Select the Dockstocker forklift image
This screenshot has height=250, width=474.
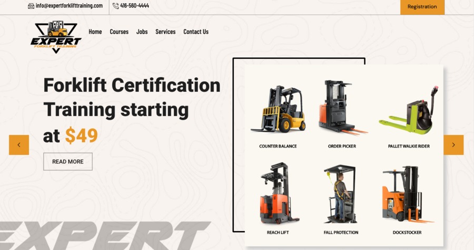coord(407,194)
